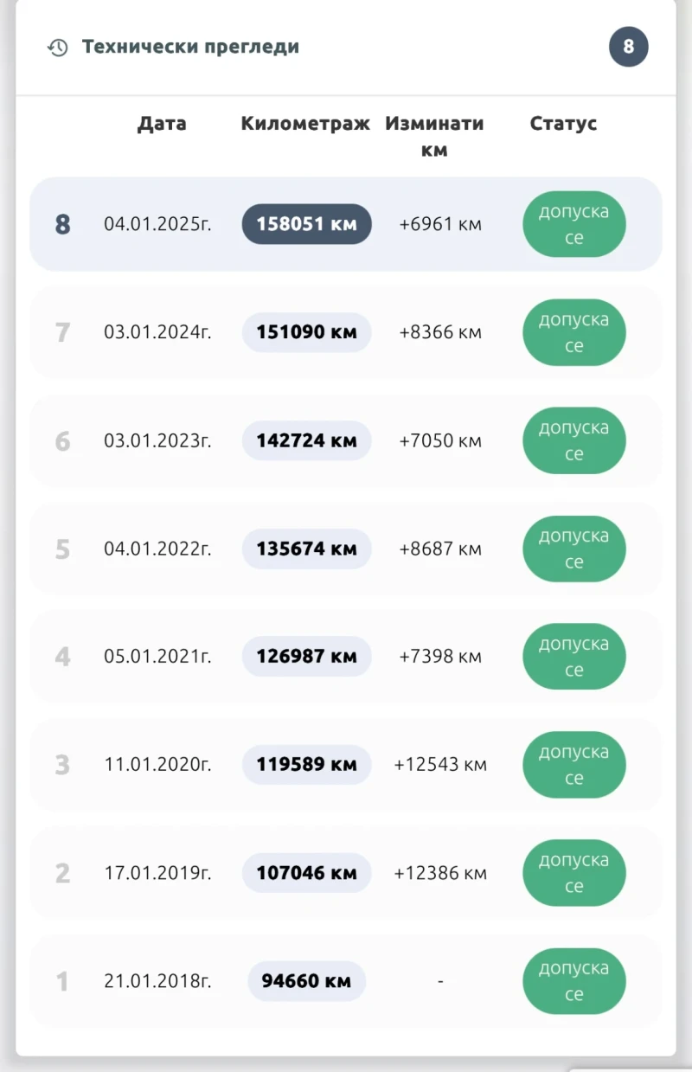Click the 151090 км mileage badge

coord(306,332)
